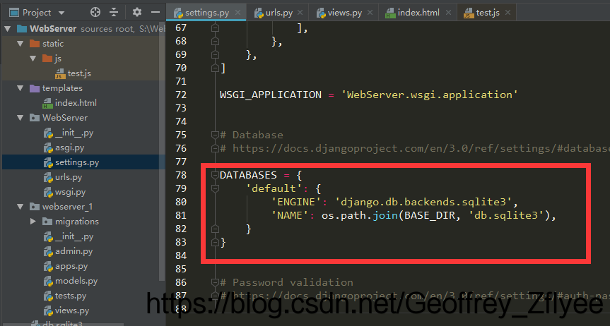The image size is (610, 326).
Task: Select tests.py in the project tree
Action: 71,296
